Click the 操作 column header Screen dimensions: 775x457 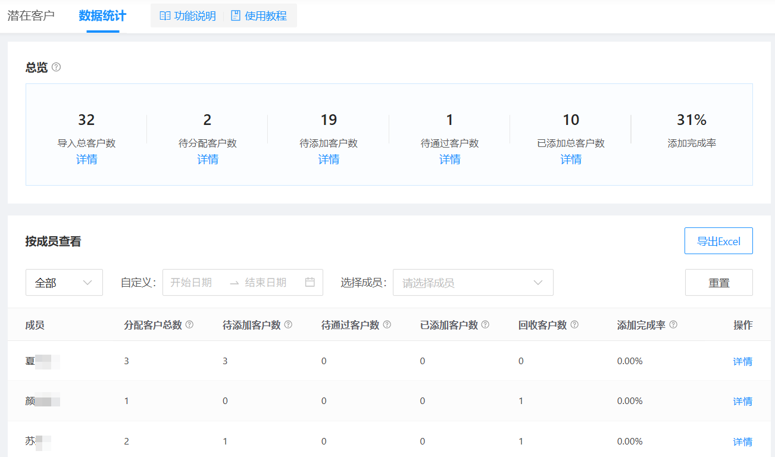tap(743, 325)
